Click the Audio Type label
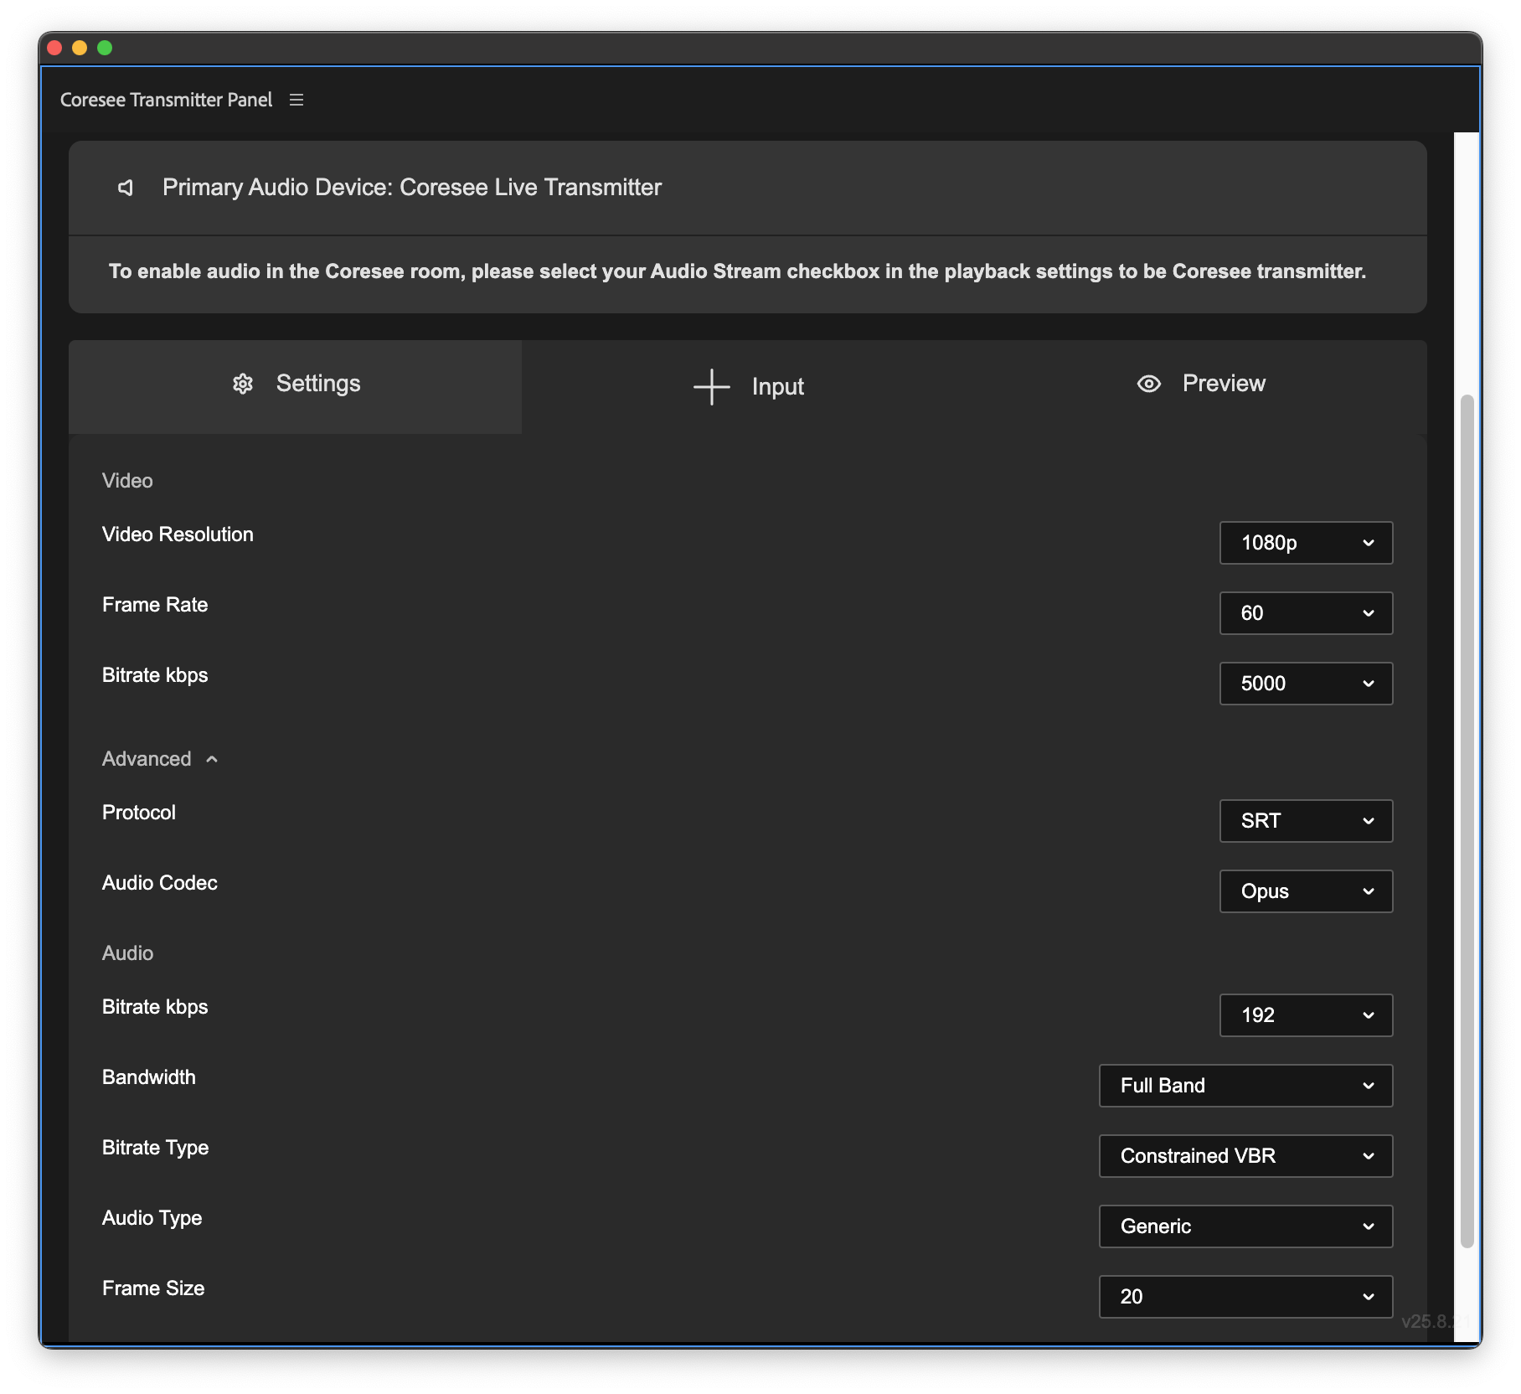Screen dimensions: 1521x1394 152,1218
